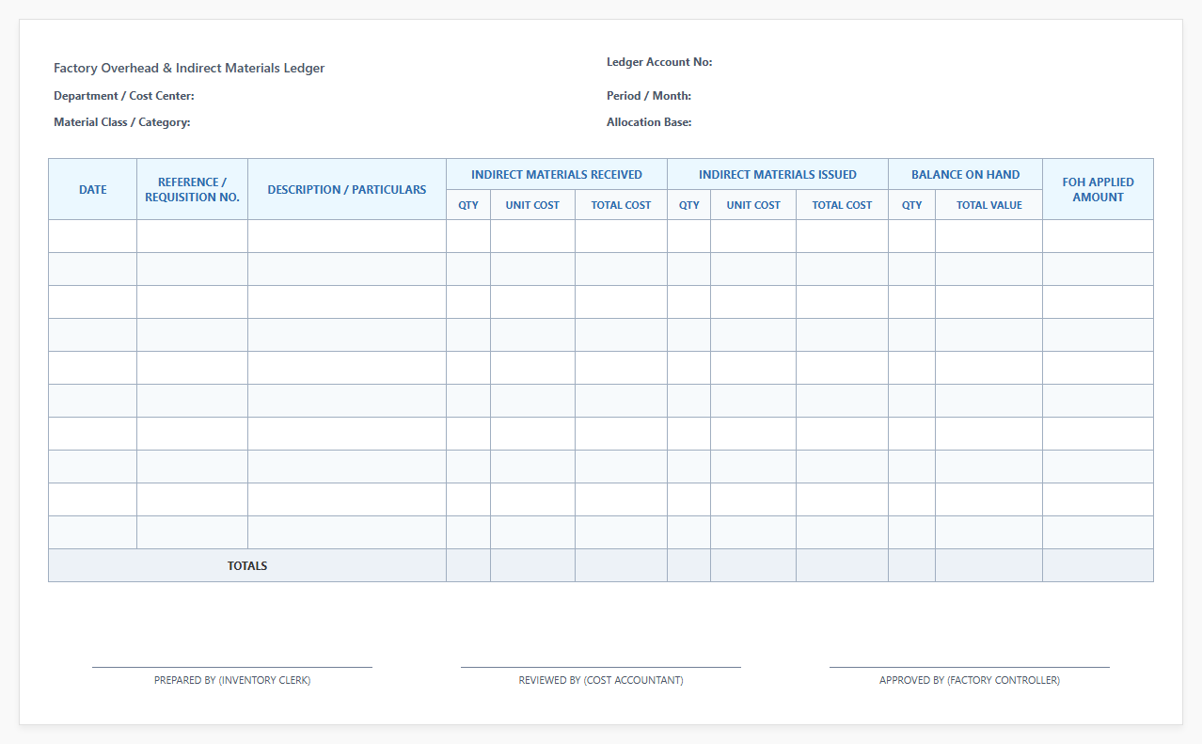Click the first row's FOH Applied Amount cell
Viewport: 1202px width, 744px height.
coord(1099,236)
